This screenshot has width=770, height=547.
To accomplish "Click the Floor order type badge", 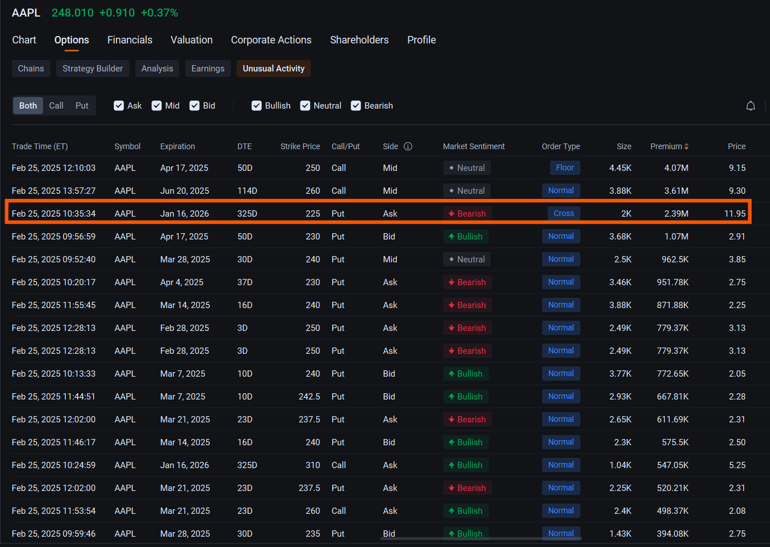I will point(564,168).
